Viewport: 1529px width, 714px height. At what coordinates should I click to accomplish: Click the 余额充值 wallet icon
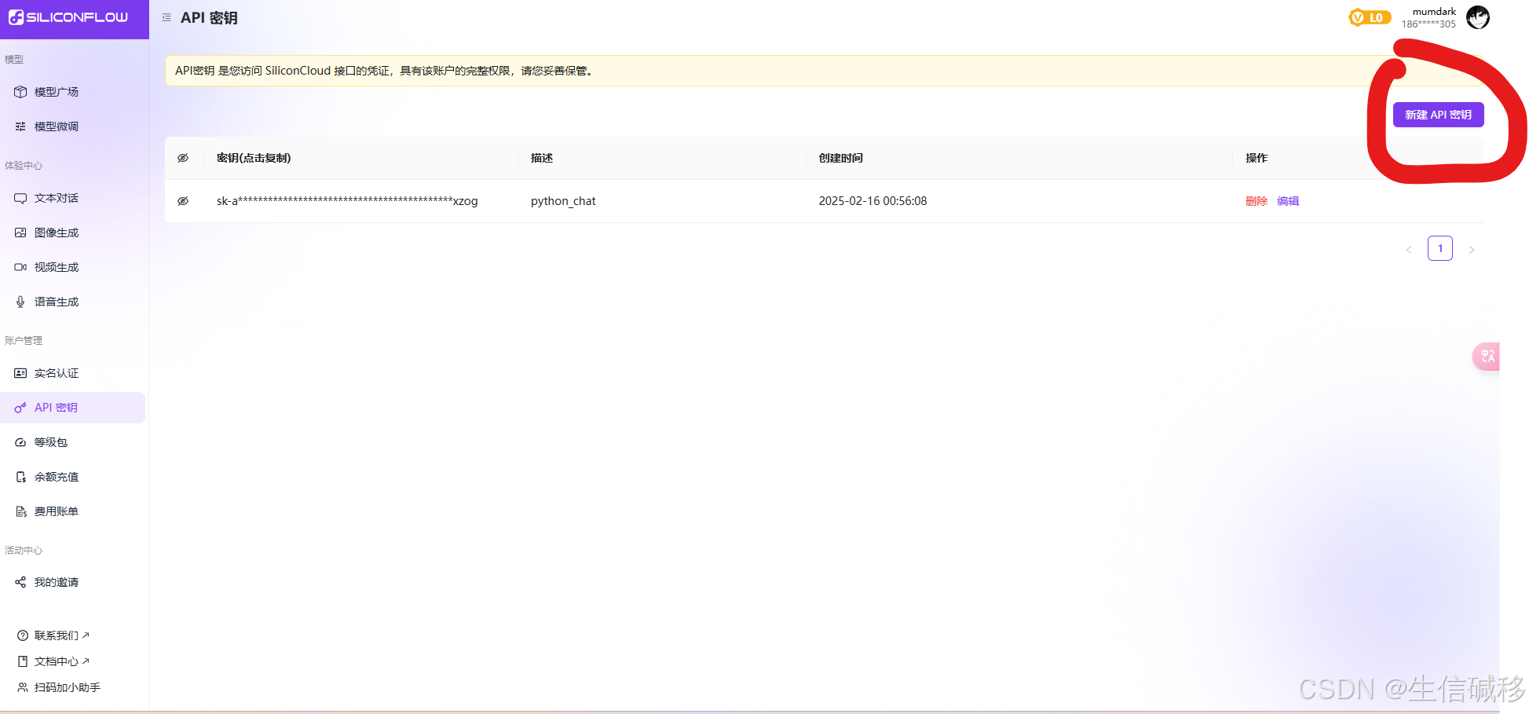click(20, 477)
